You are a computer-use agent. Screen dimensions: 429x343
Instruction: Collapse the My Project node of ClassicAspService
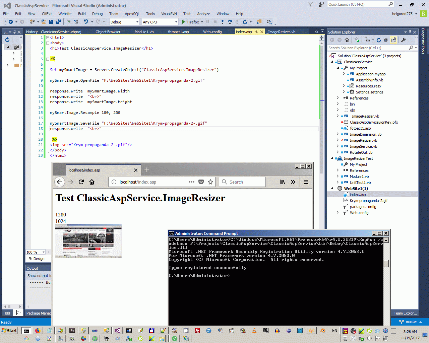[x=338, y=68]
